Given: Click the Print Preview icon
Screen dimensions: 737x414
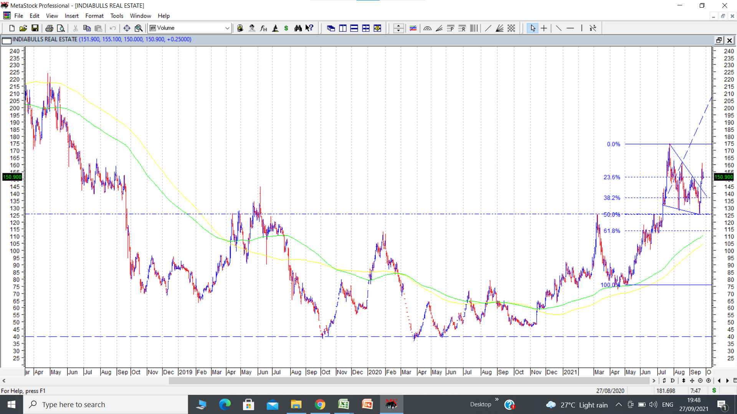Looking at the screenshot, I should (61, 28).
